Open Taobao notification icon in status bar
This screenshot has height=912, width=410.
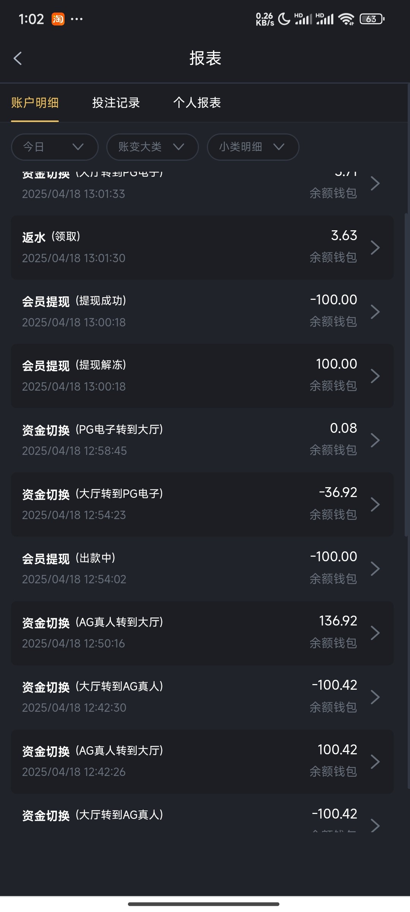(x=58, y=19)
